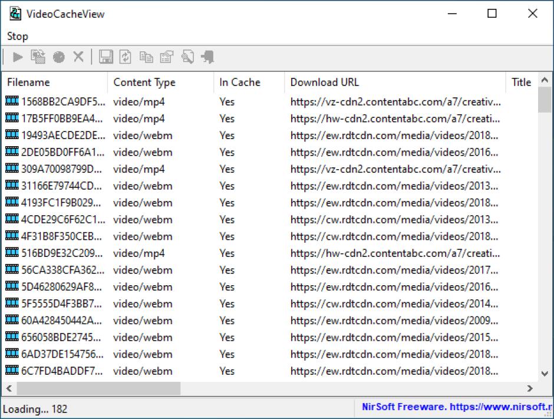
Task: Click the Play Selected File toolbar icon
Action: (17, 57)
